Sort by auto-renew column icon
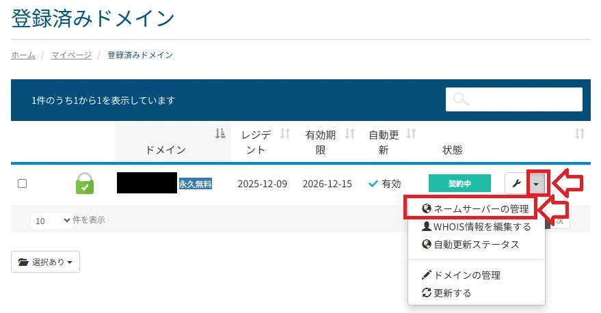Screen dimensions: 601x313 [412, 134]
